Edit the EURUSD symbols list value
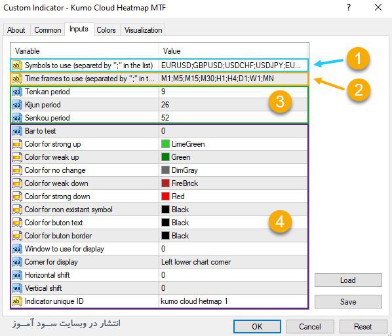The width and height of the screenshot is (392, 336). tap(233, 65)
